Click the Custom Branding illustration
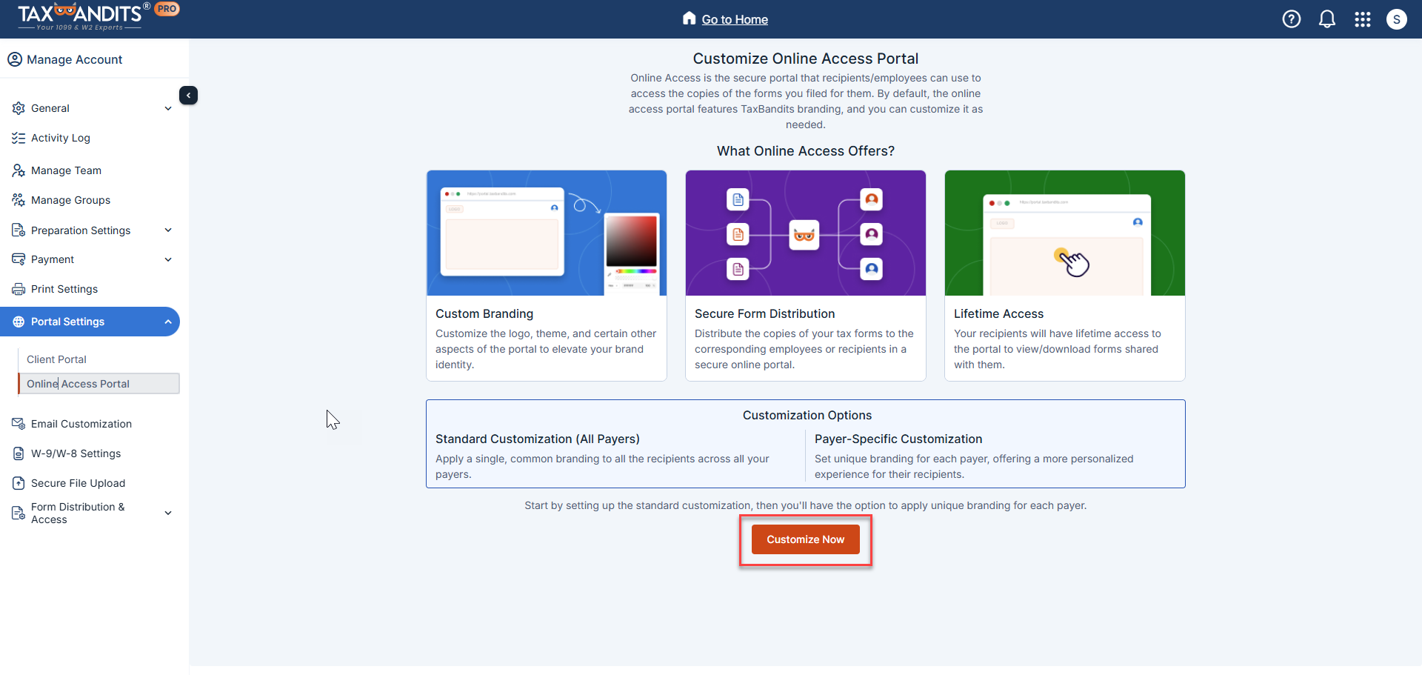This screenshot has height=675, width=1422. point(547,233)
